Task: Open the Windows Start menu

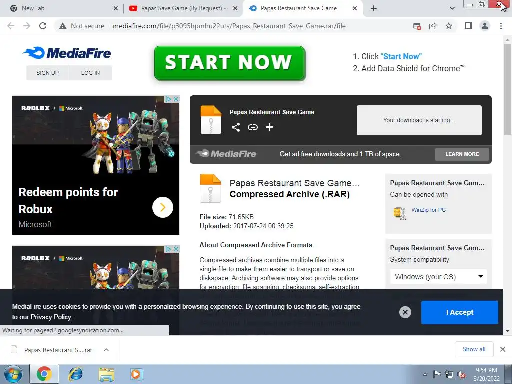Action: coord(13,374)
